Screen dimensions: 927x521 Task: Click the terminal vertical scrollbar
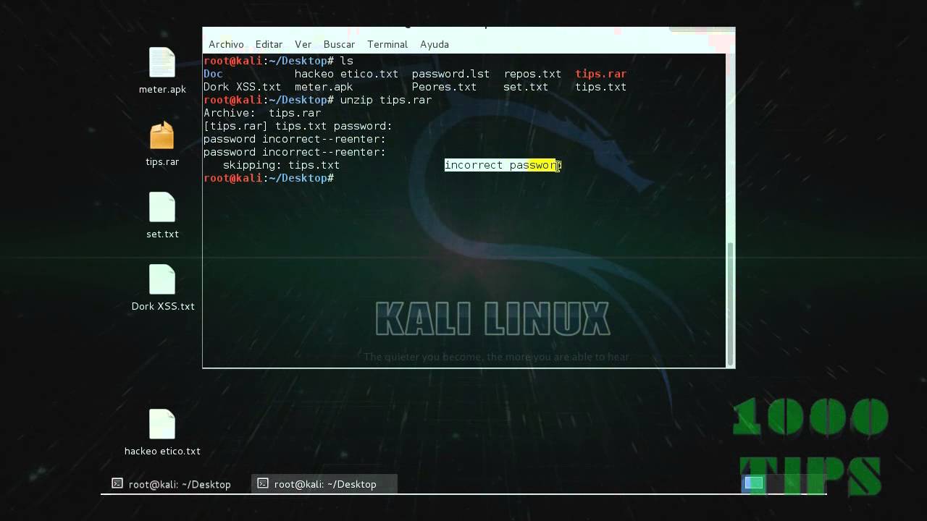(x=730, y=304)
